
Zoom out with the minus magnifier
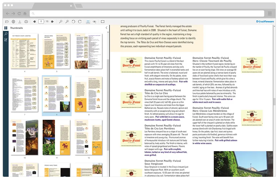61,22
